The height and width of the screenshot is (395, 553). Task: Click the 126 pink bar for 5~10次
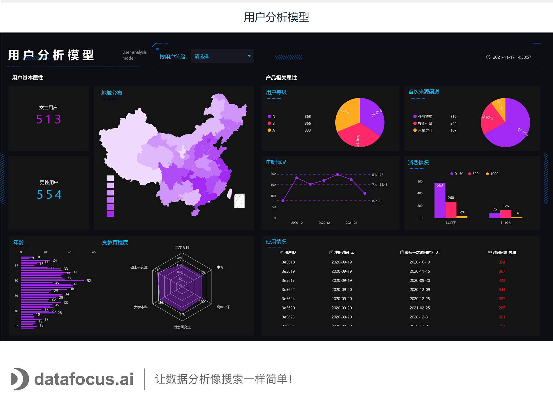pos(506,214)
